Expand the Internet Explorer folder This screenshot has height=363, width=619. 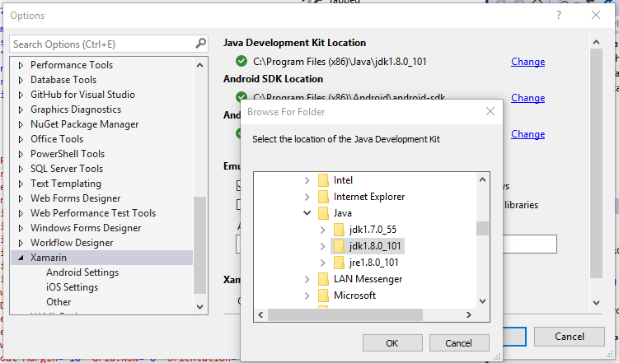(x=307, y=197)
